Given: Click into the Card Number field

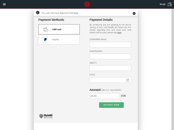Looking at the screenshot, I should pyautogui.click(x=110, y=56).
